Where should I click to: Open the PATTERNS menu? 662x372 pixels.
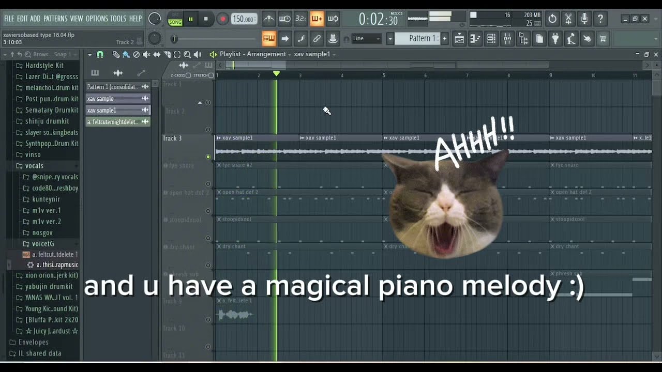pos(55,19)
